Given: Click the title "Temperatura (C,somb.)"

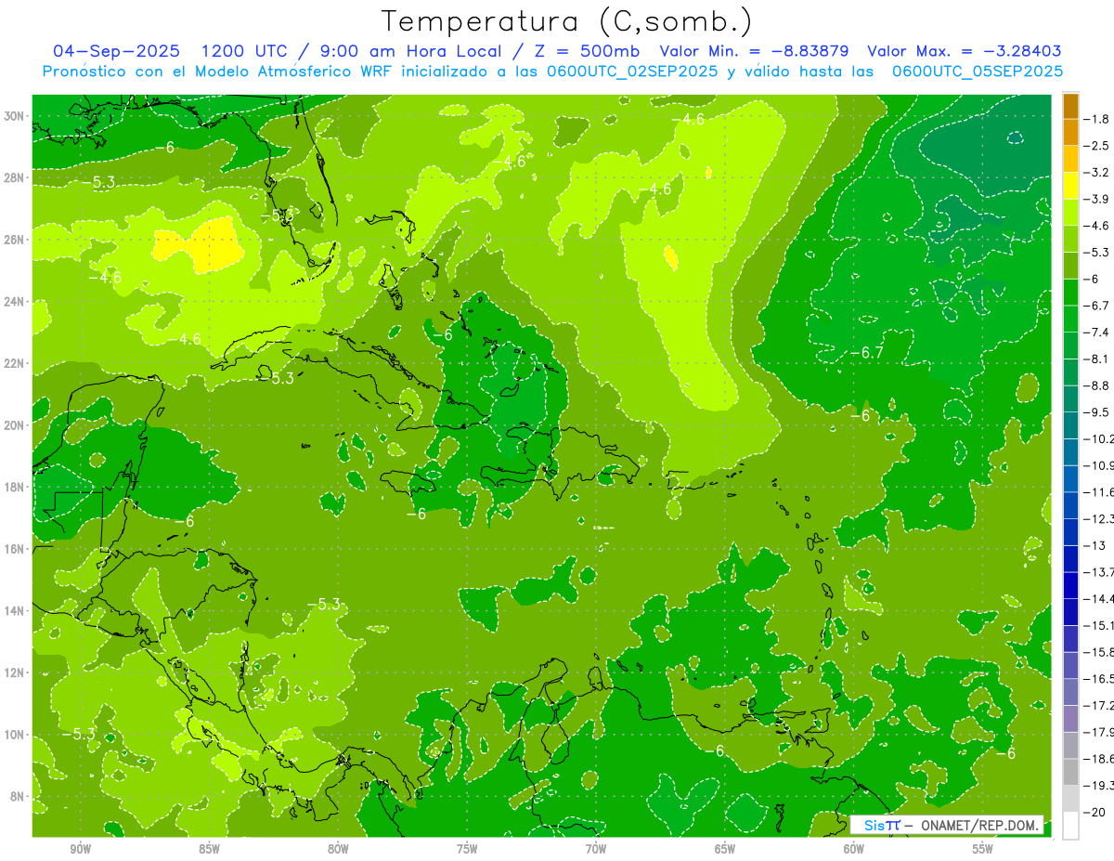Looking at the screenshot, I should [567, 22].
